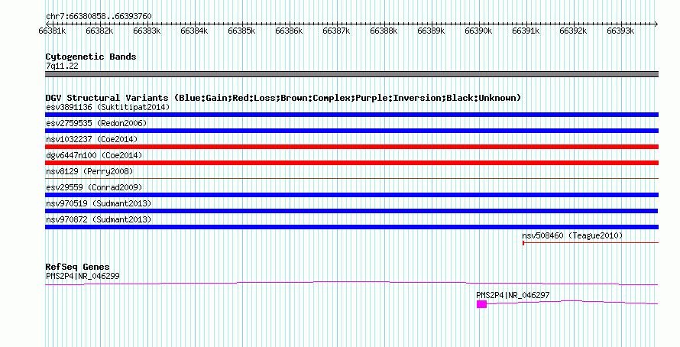The image size is (680, 347).
Task: Open gene label PMS2P4|NR_046297
Action: [513, 295]
